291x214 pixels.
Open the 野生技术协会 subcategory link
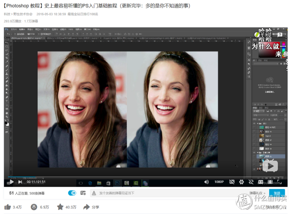(23, 14)
